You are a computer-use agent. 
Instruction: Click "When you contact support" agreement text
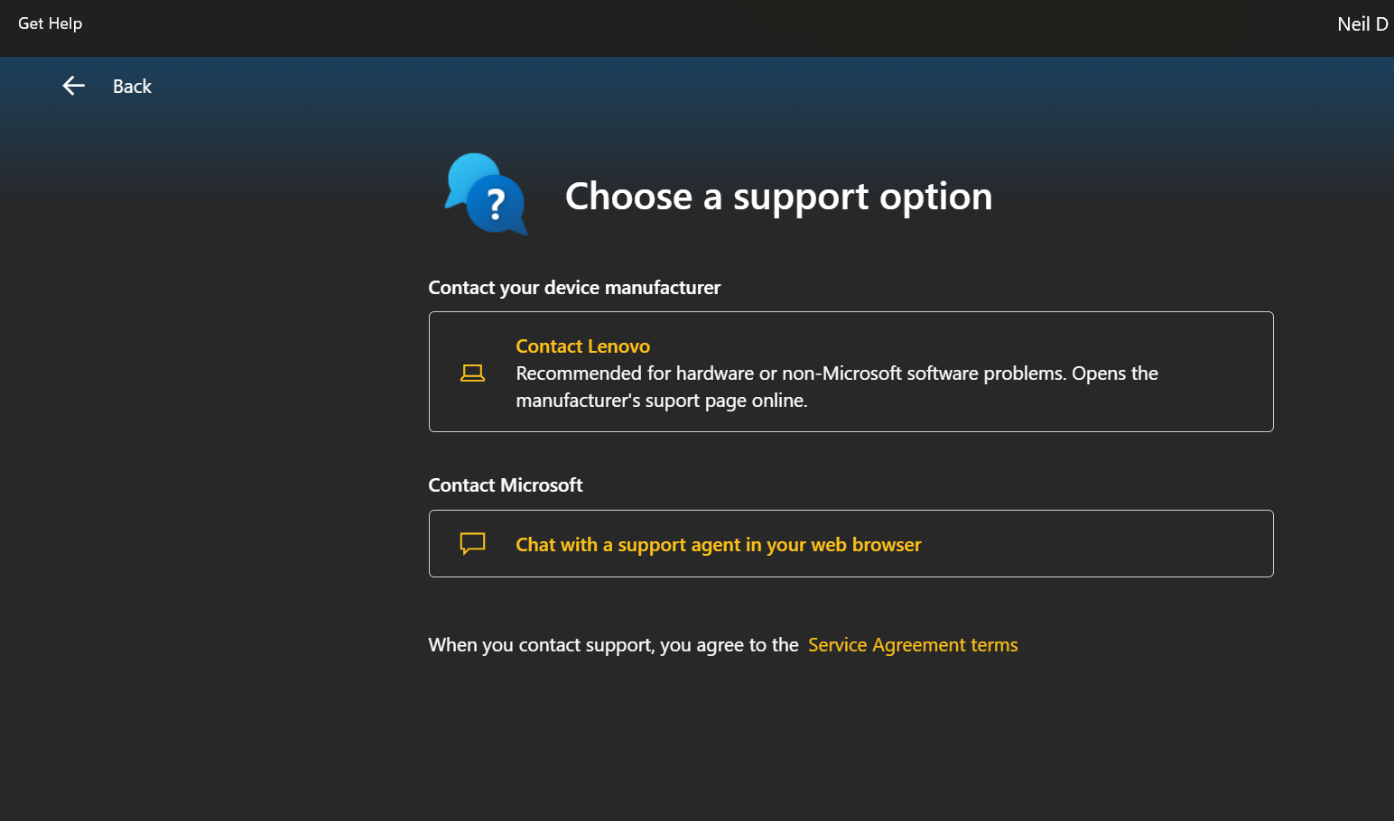(x=613, y=645)
